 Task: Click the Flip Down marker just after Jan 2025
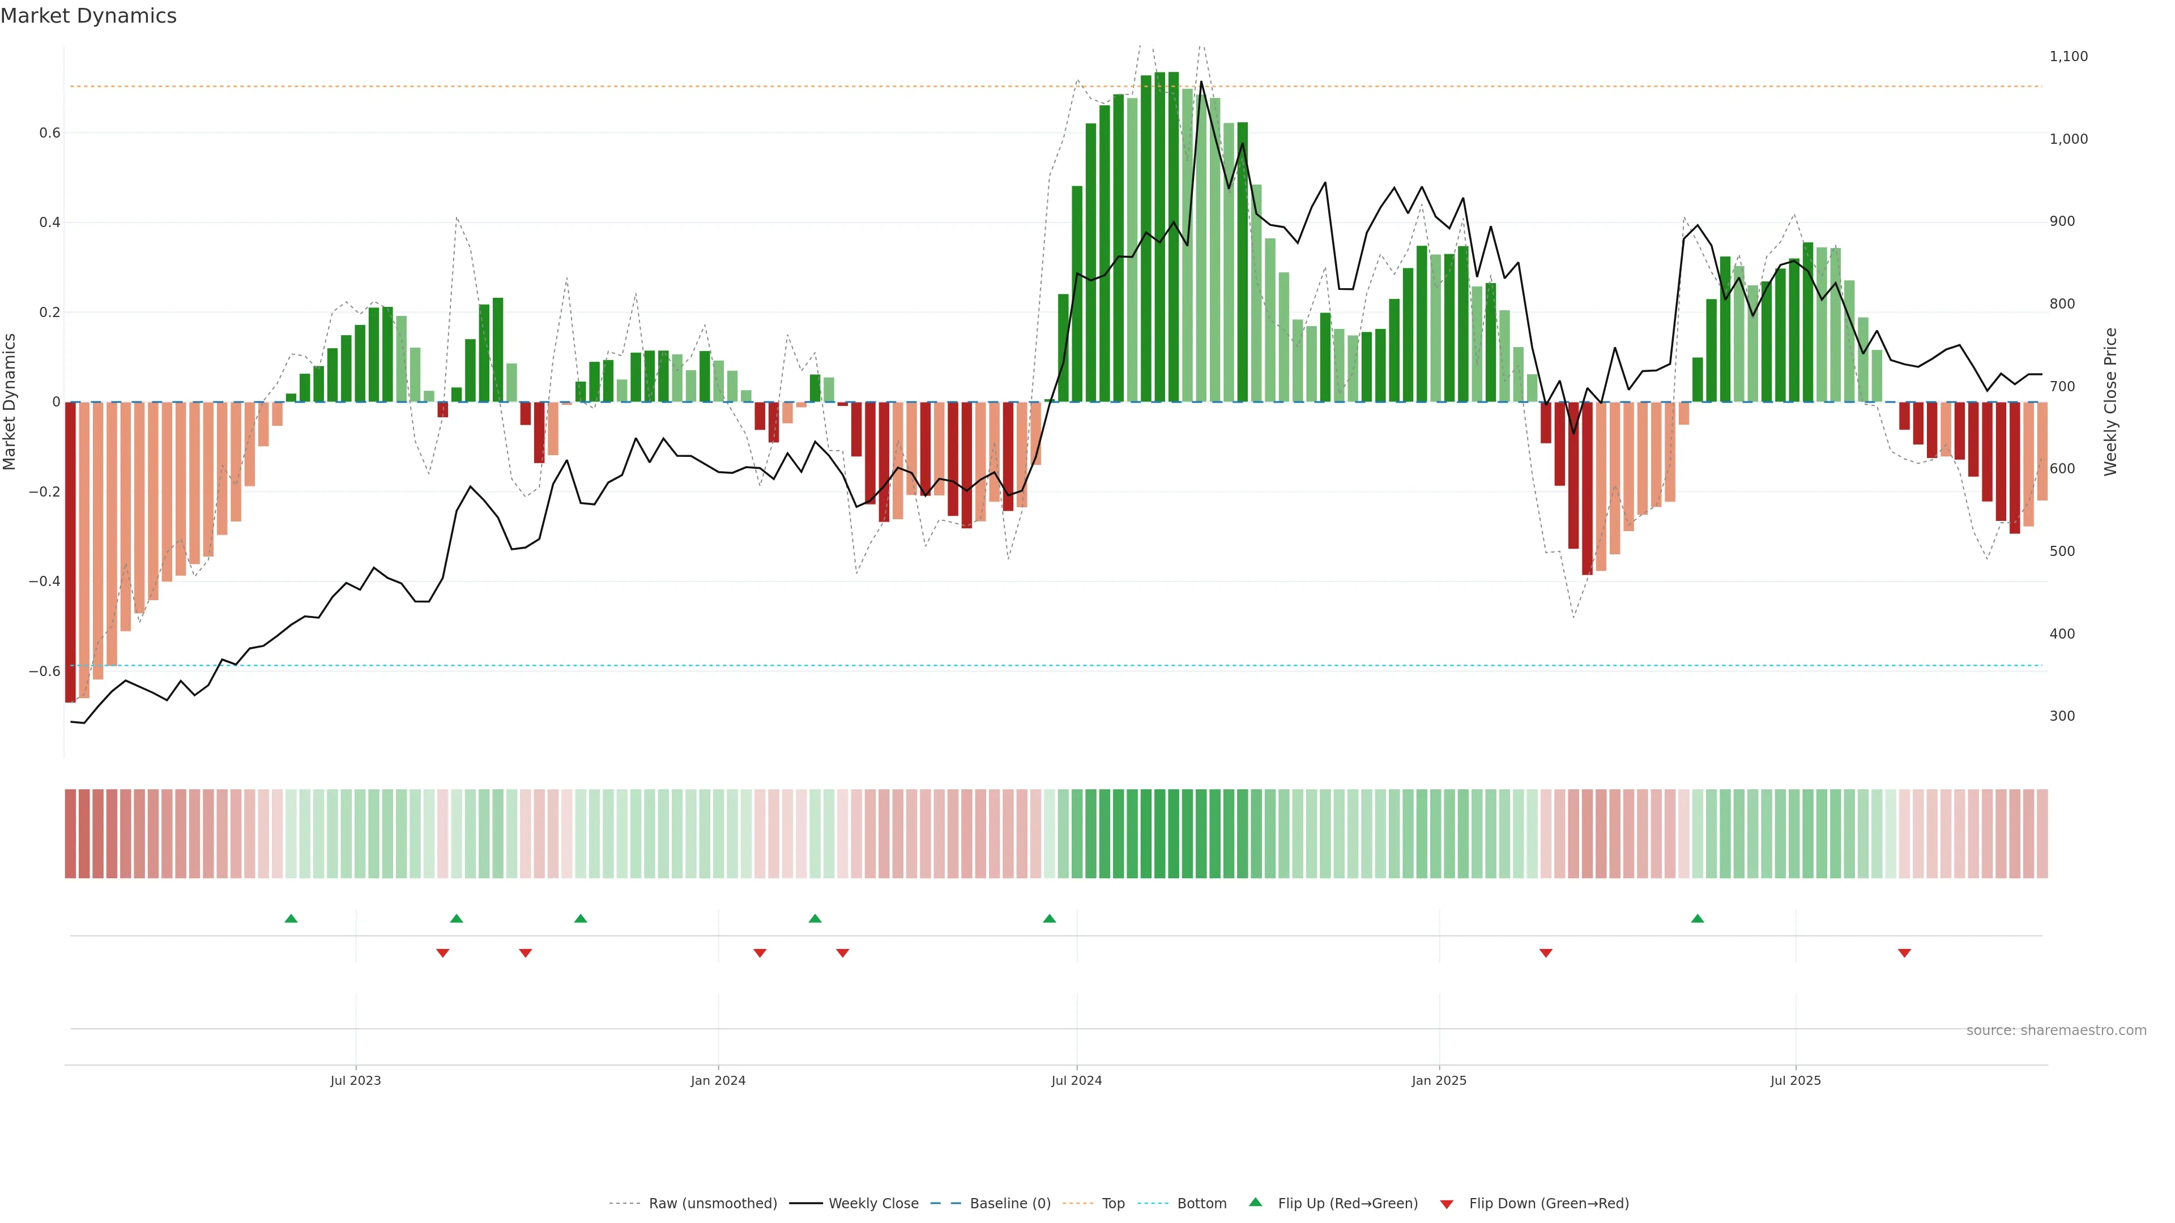point(1546,953)
